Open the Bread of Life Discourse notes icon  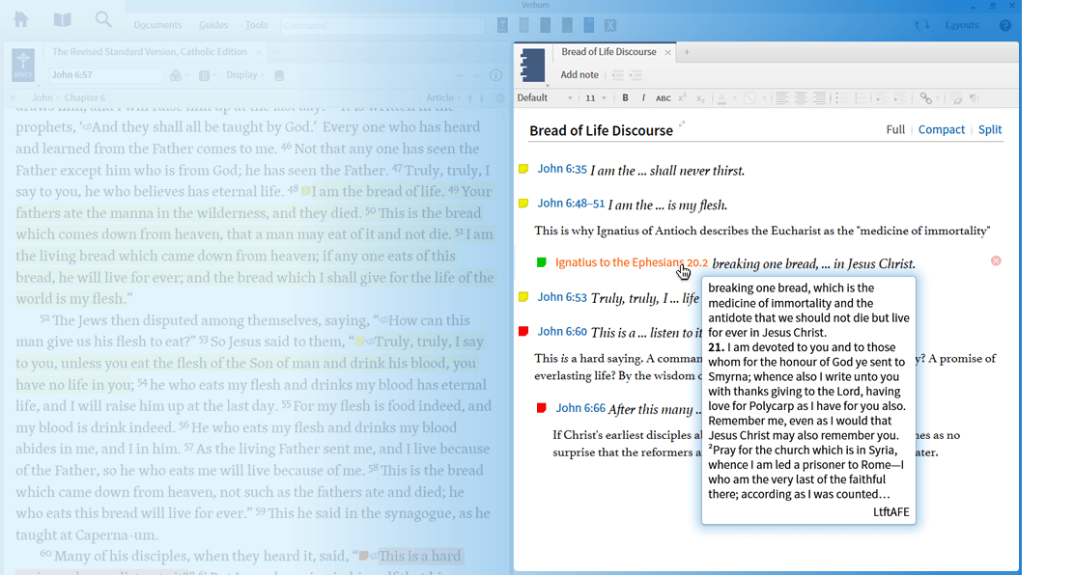[x=533, y=65]
